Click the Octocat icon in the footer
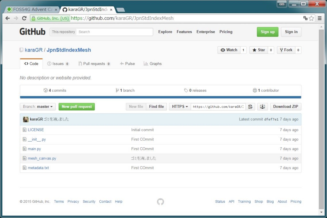 tap(160, 201)
